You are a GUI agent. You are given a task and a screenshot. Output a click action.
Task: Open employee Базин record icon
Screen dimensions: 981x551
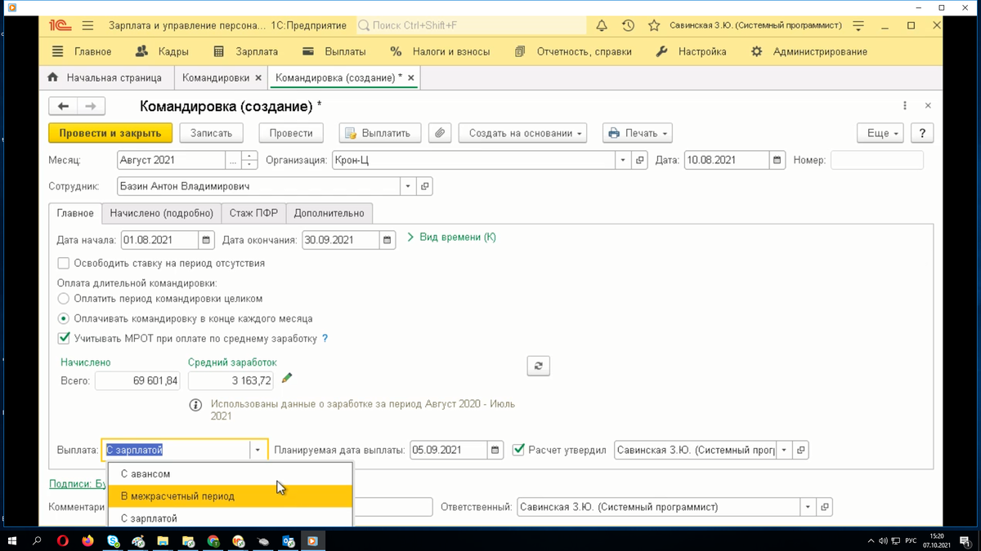point(424,187)
